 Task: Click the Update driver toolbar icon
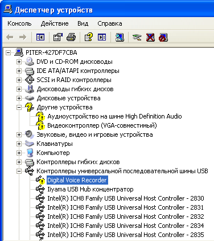[137, 37]
